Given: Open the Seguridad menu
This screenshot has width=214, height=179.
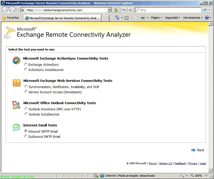Looking at the screenshot, I should 173,18.
